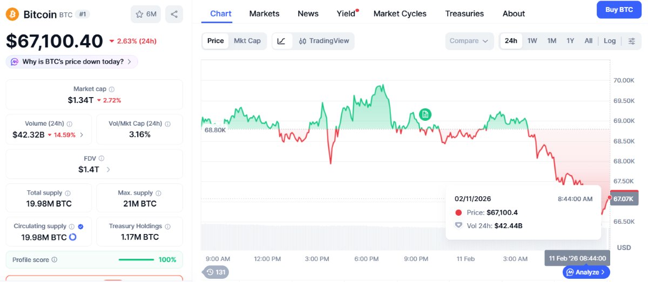Click the Treasury Holdings info icon

click(167, 226)
